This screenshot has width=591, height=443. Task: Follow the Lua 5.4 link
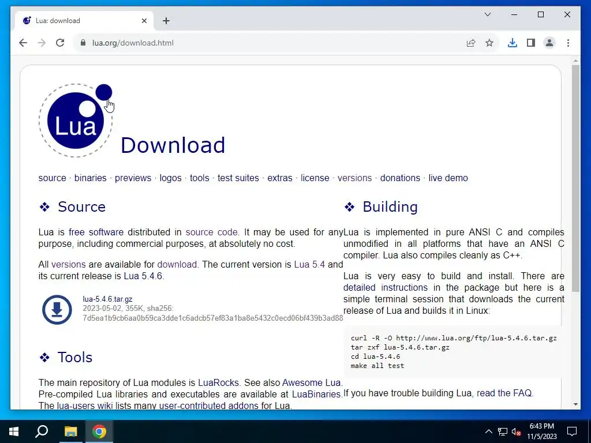(309, 264)
